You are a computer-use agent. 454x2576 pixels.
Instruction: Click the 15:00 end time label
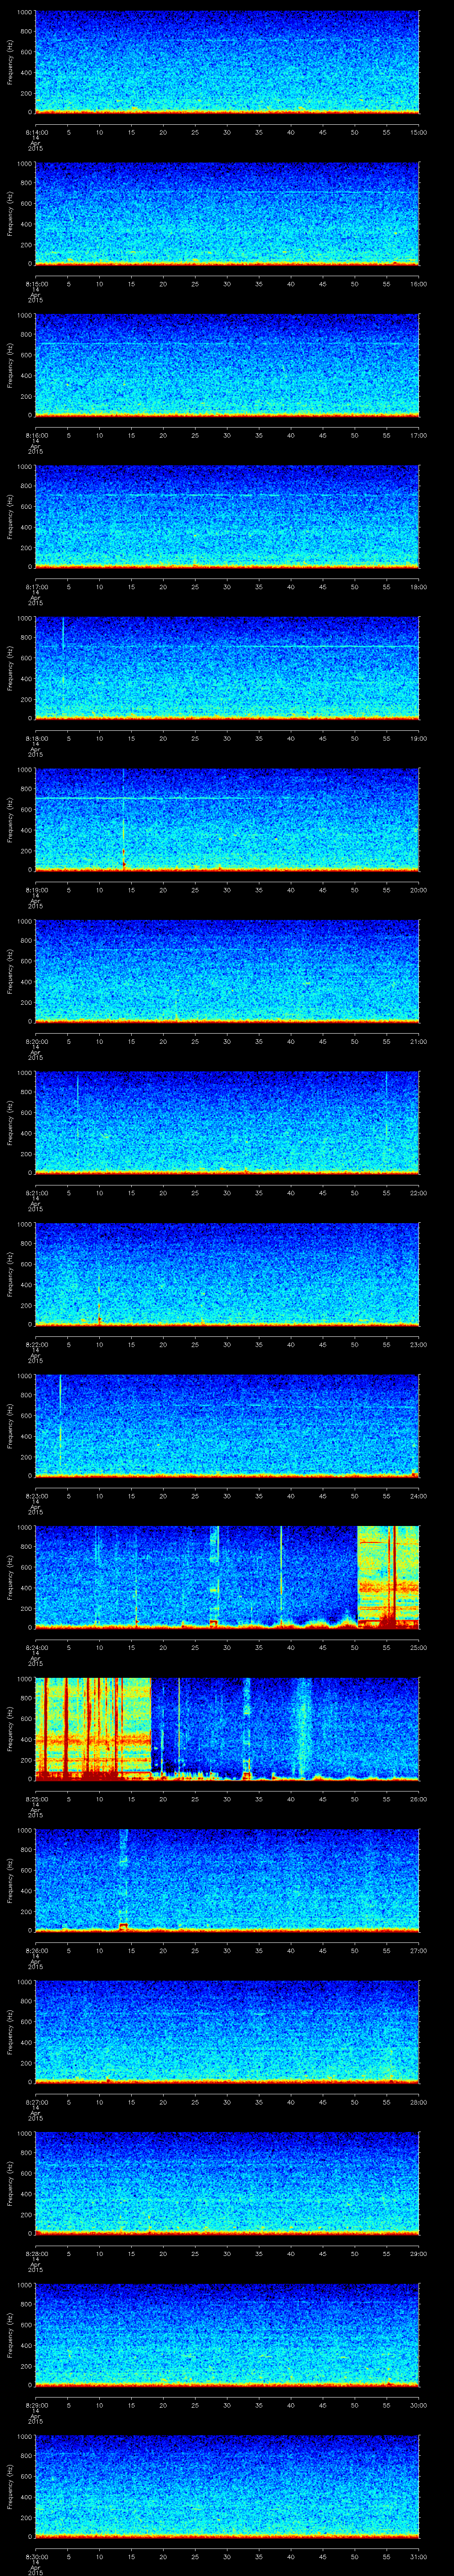click(x=419, y=132)
